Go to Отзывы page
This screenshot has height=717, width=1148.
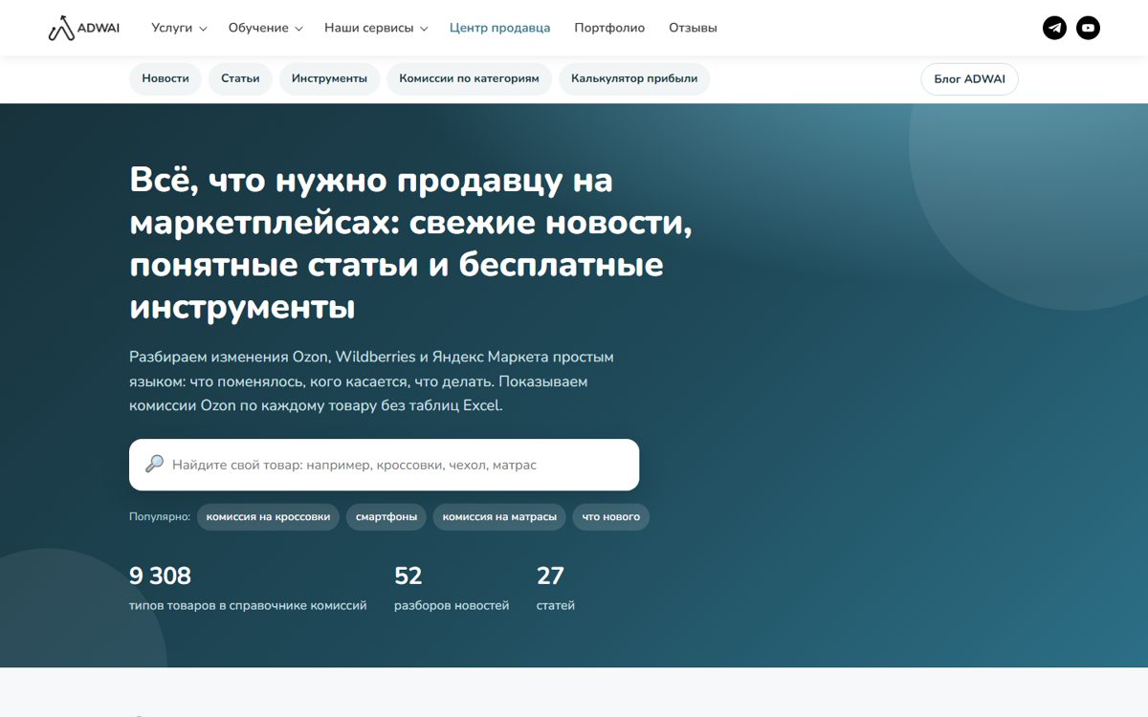pos(693,28)
